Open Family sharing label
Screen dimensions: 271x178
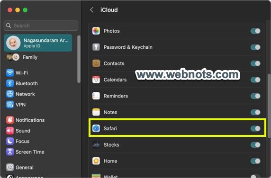coord(30,57)
